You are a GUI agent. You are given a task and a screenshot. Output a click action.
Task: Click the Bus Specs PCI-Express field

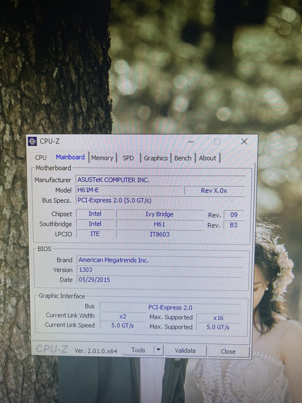click(160, 201)
